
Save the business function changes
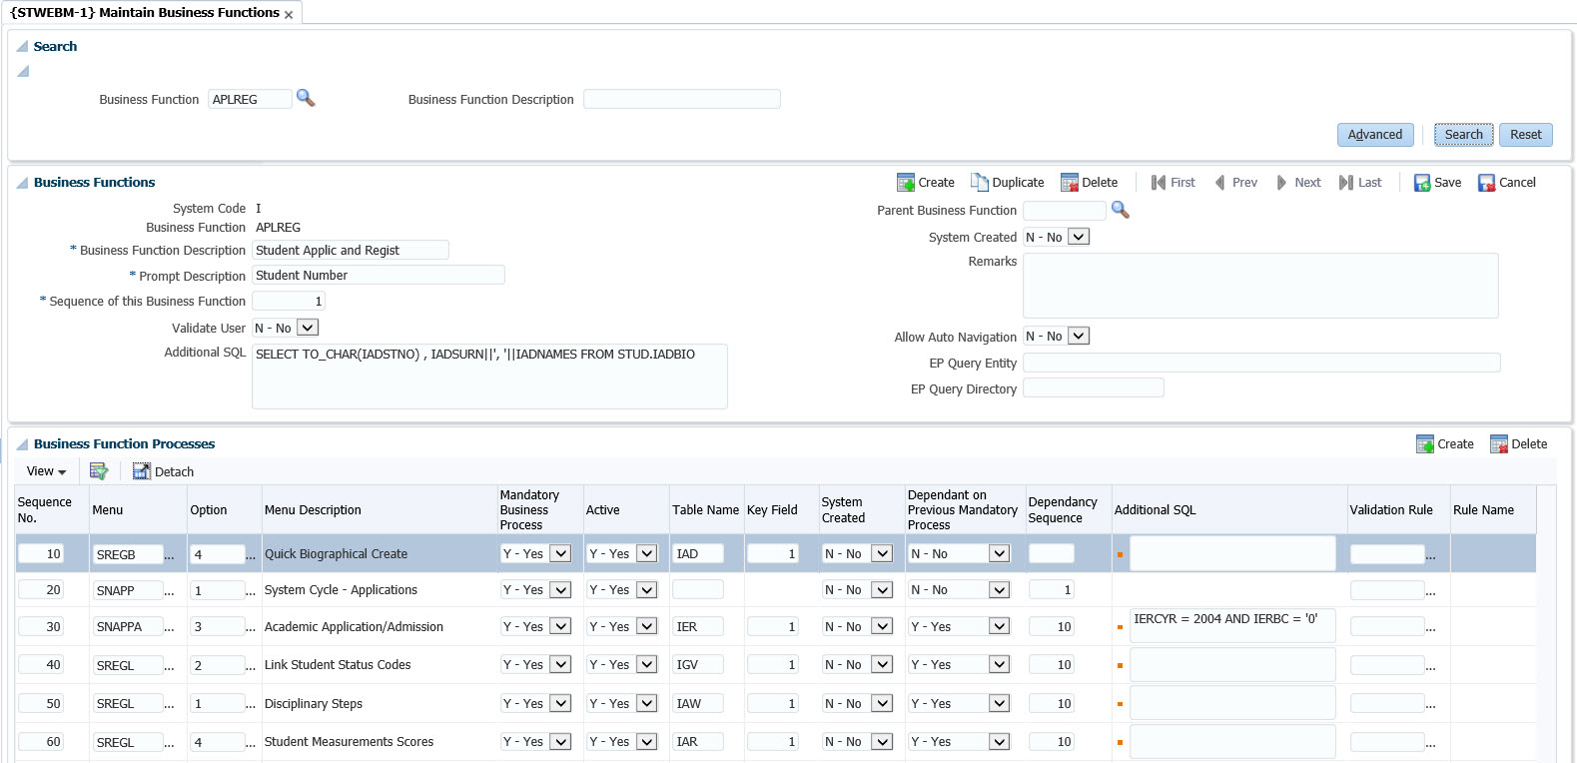1437,183
